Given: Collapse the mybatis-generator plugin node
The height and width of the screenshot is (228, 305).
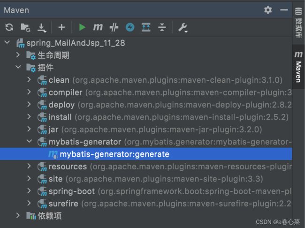Looking at the screenshot, I should pos(29,141).
